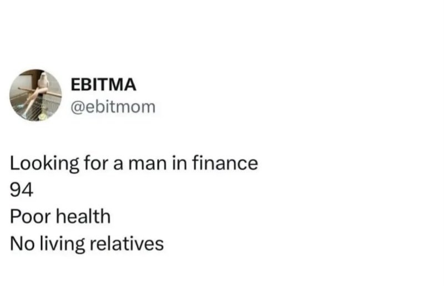444x286 pixels.
Task: Click the number 94 in the tweet
Action: click(x=22, y=190)
